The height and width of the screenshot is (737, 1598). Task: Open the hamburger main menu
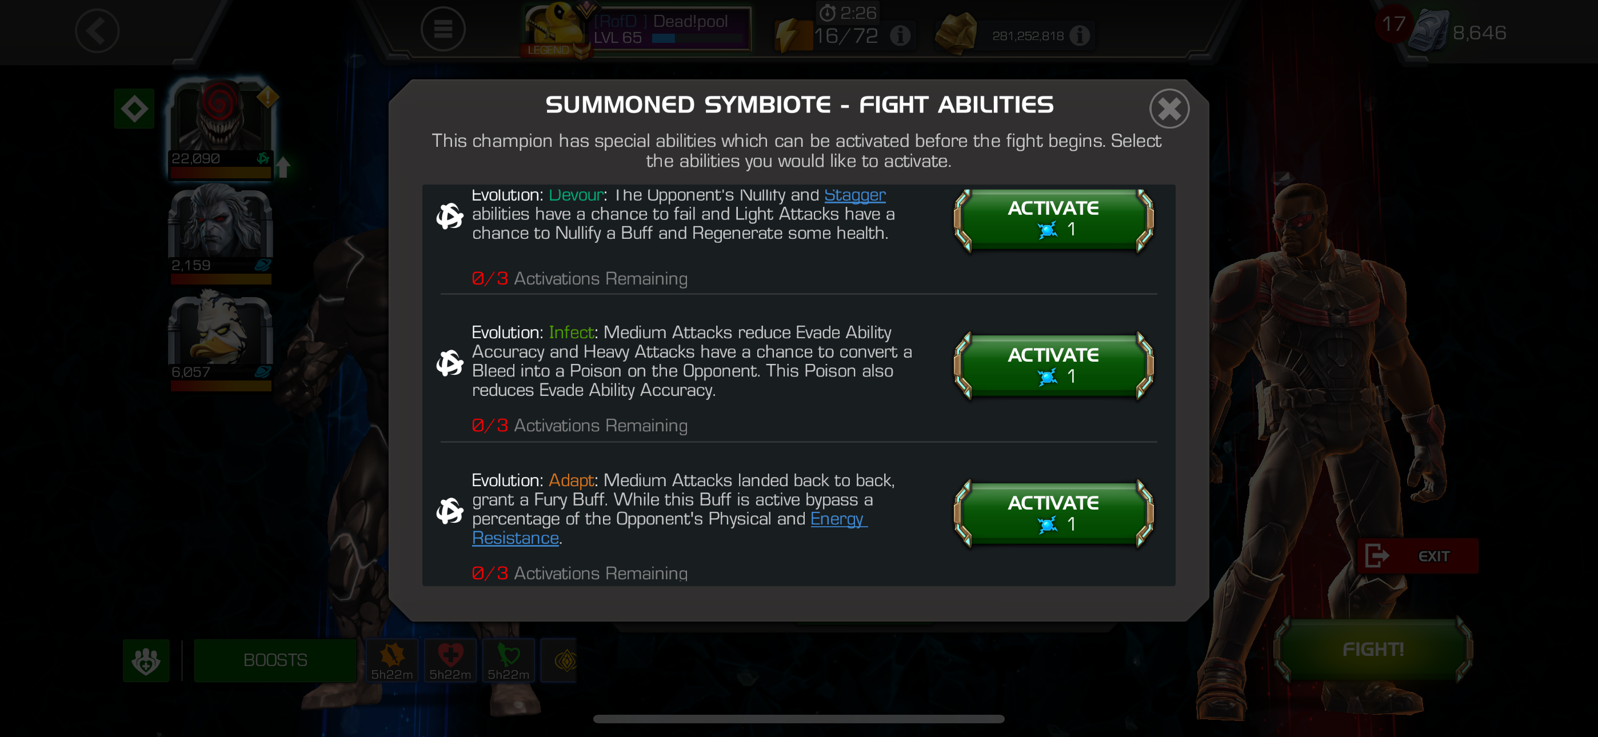pos(443,29)
